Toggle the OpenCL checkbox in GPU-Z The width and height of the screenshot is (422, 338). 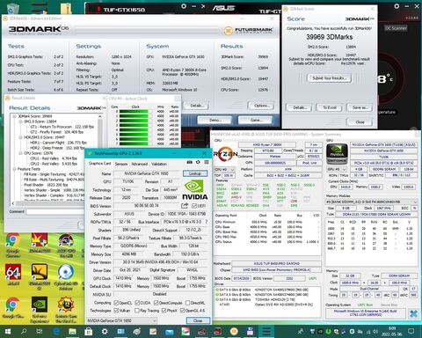tap(116, 303)
